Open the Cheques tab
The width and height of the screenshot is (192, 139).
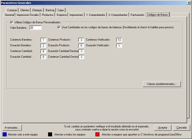pos(37,10)
